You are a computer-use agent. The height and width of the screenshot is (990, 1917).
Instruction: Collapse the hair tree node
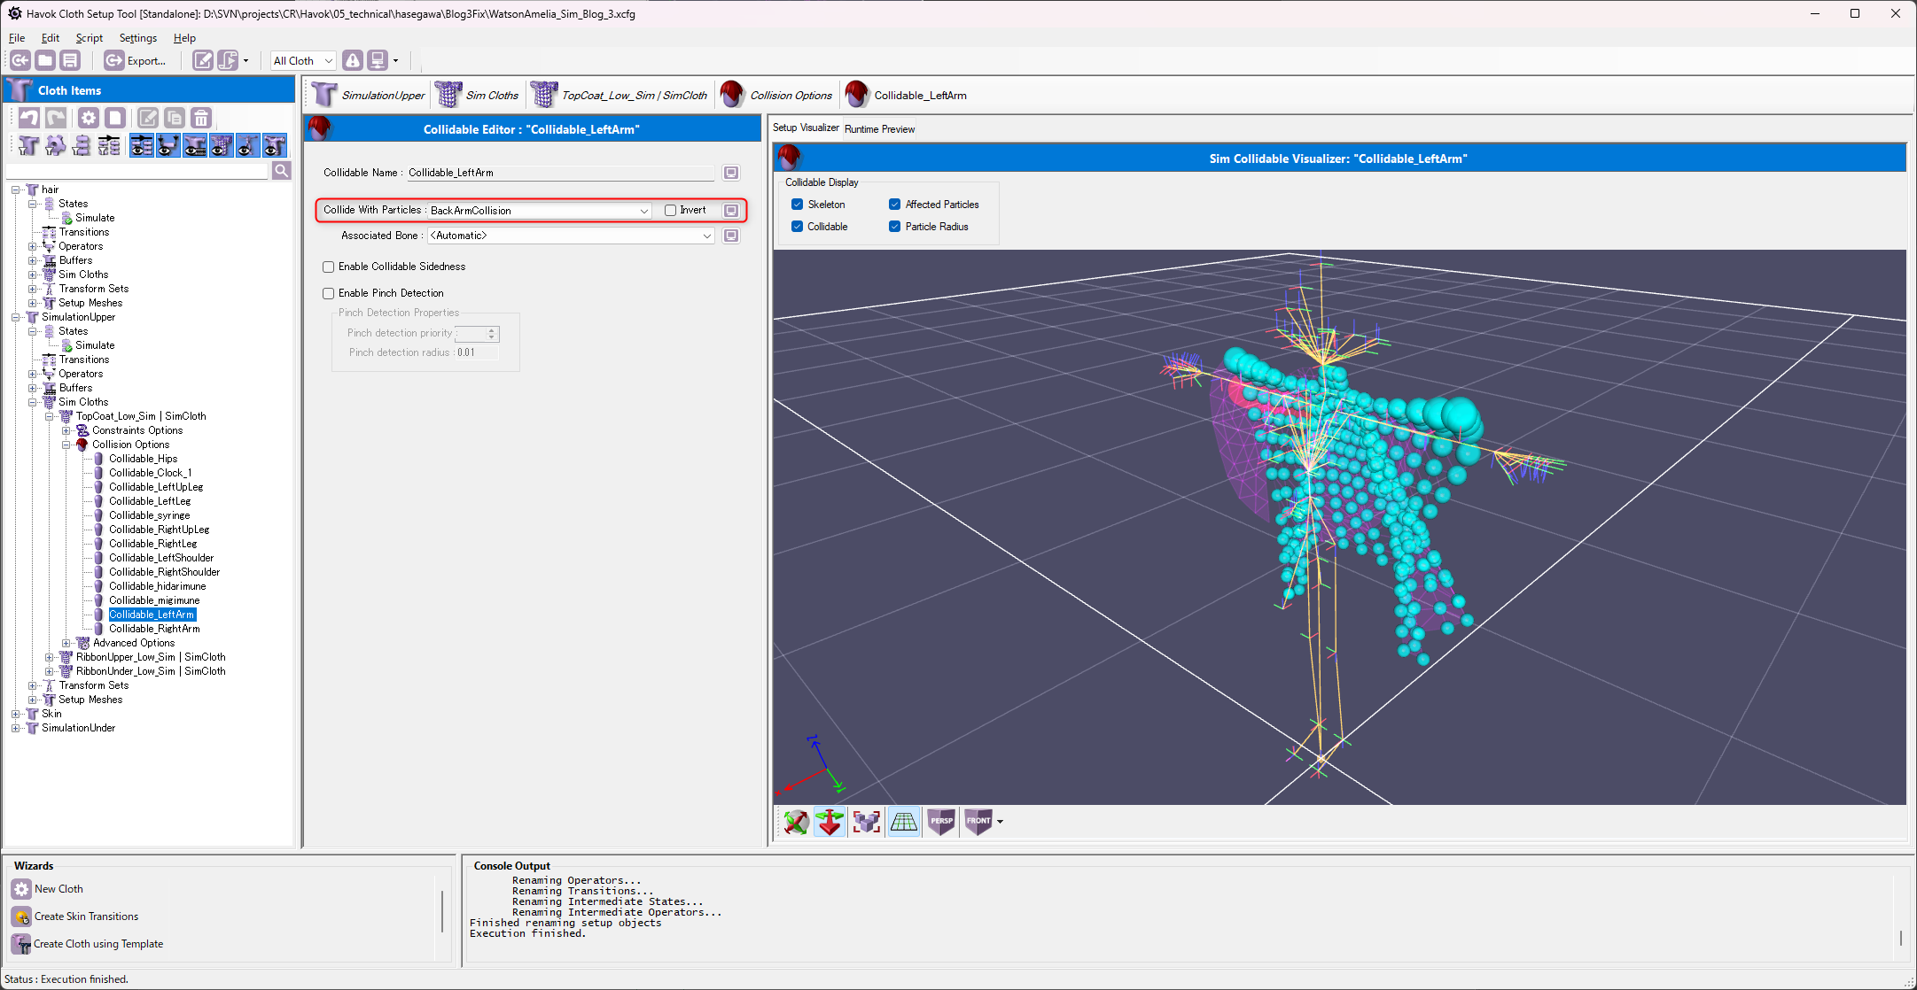click(15, 189)
